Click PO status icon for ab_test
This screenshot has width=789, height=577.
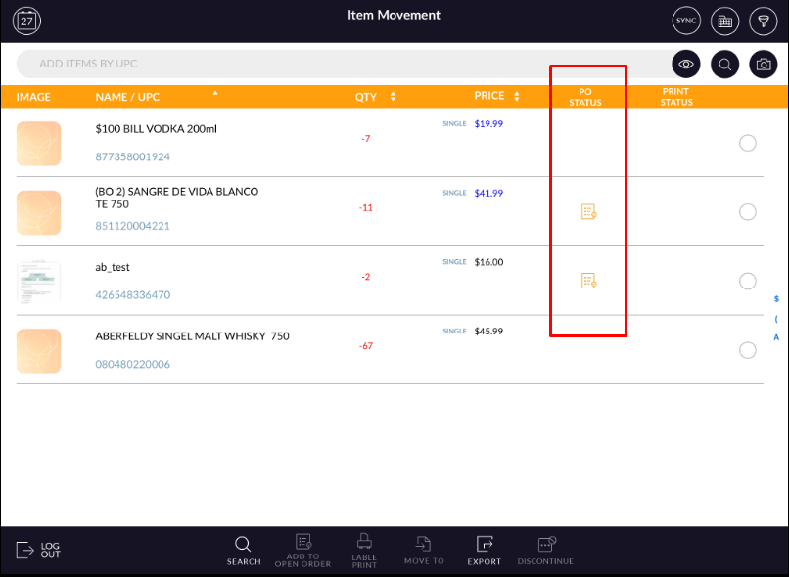(x=588, y=281)
